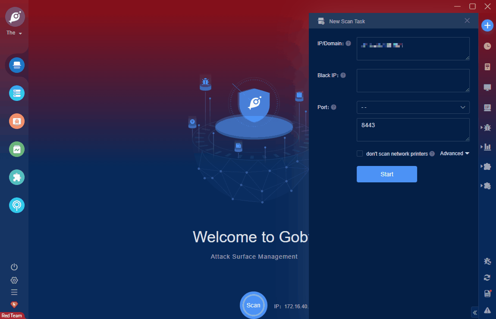The width and height of the screenshot is (496, 319).
Task: Click the bug-with-gear icon near the bottom right
Action: (487, 261)
